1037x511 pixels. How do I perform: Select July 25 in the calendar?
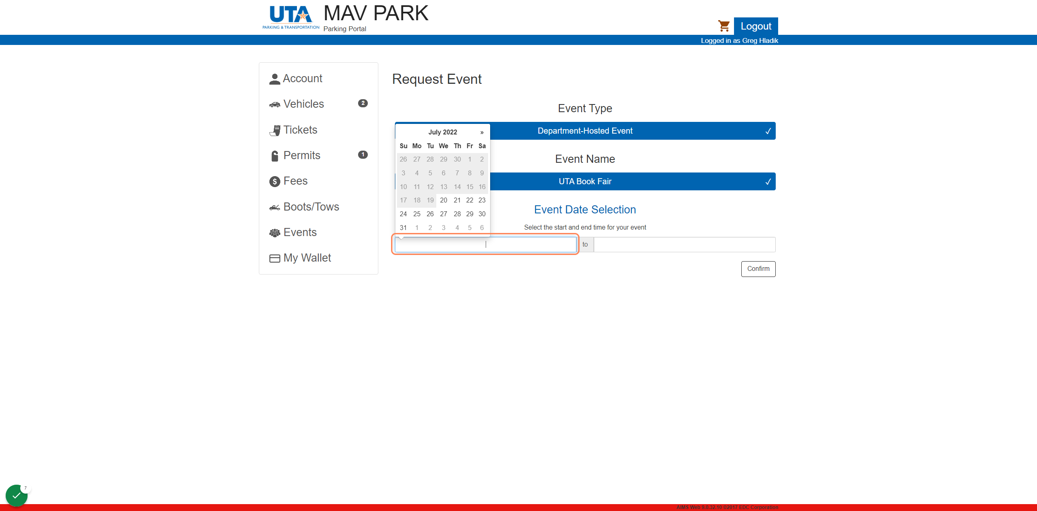tap(417, 214)
